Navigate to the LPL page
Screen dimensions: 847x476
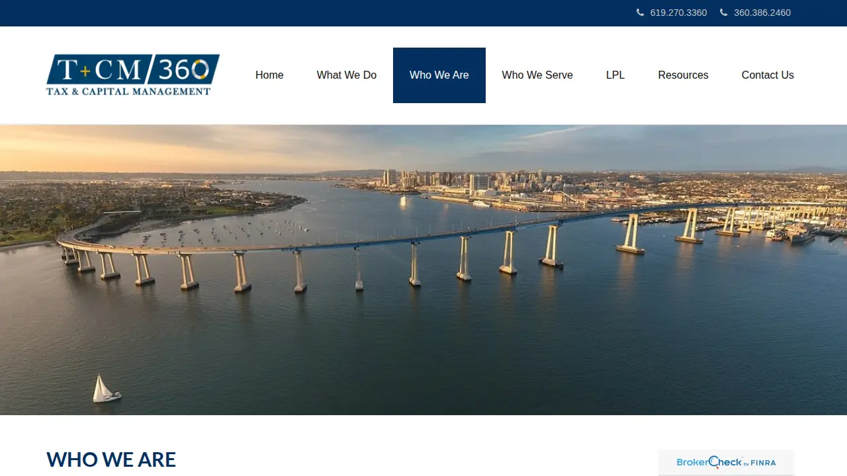[x=615, y=75]
